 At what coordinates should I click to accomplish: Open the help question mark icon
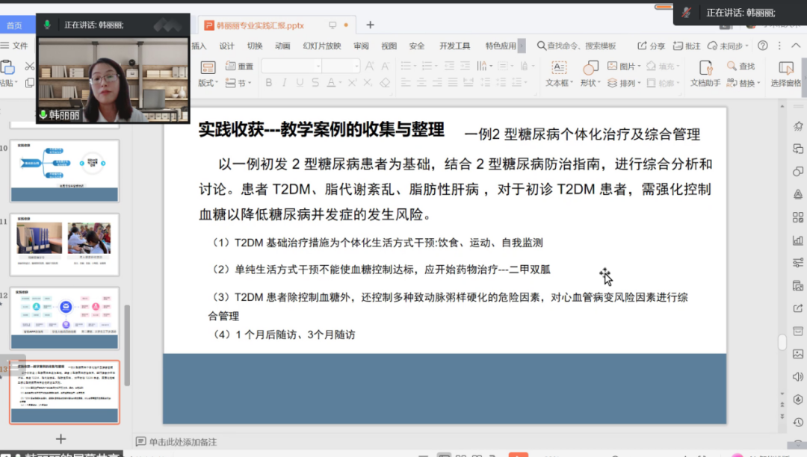tap(763, 46)
